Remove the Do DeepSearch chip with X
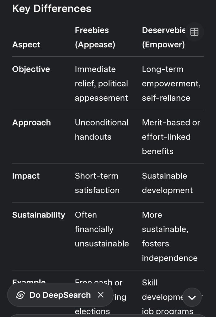Viewport: 216px width, 317px height. point(101,295)
